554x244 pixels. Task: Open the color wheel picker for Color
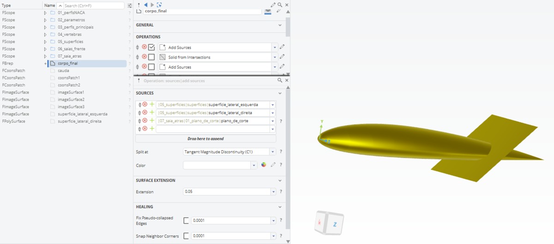264,165
